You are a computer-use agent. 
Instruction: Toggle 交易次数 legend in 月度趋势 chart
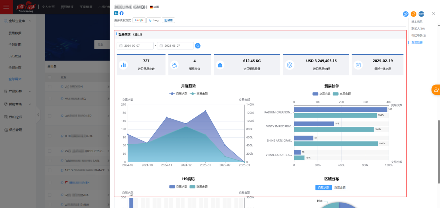pyautogui.click(x=178, y=93)
